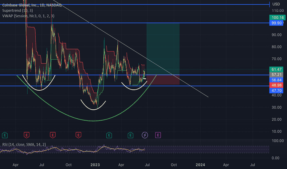
Task: Click the 57.21 gray price label
Action: 277,75
